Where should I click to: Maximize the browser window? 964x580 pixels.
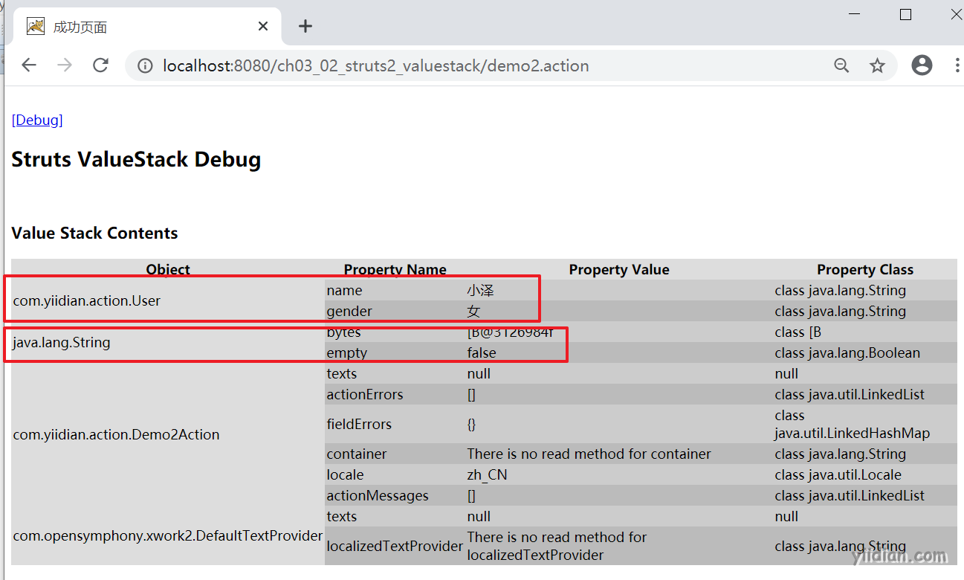(905, 14)
